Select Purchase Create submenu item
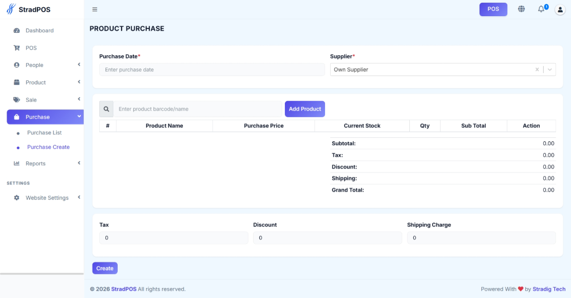 point(49,147)
